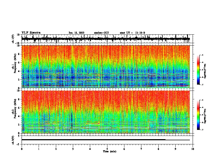Viewport: 217px width, 167px height.
Task: Click tick label 7 on the Time axis
Action: pyautogui.click(x=141, y=149)
